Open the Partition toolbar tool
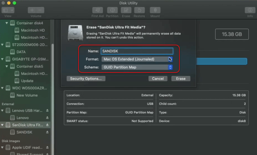 coord(112,10)
